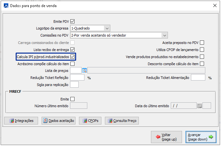Uncheck Lista recibo de entrega
Screen dimensions: 221x146
tap(73, 50)
